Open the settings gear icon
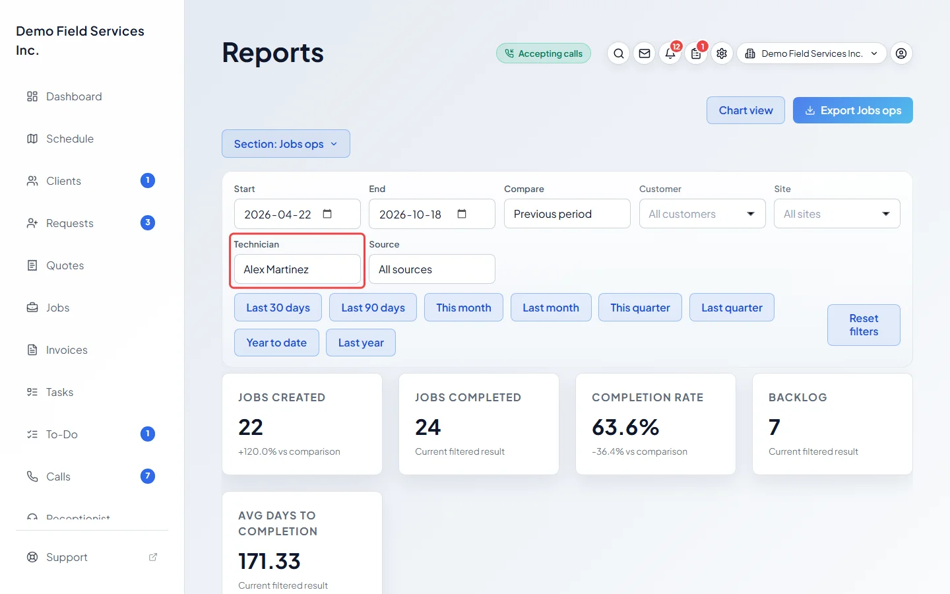The width and height of the screenshot is (950, 594). [x=722, y=53]
